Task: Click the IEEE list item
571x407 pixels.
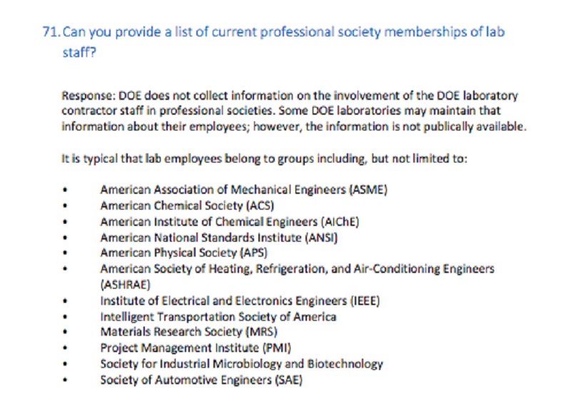Action: click(x=240, y=301)
